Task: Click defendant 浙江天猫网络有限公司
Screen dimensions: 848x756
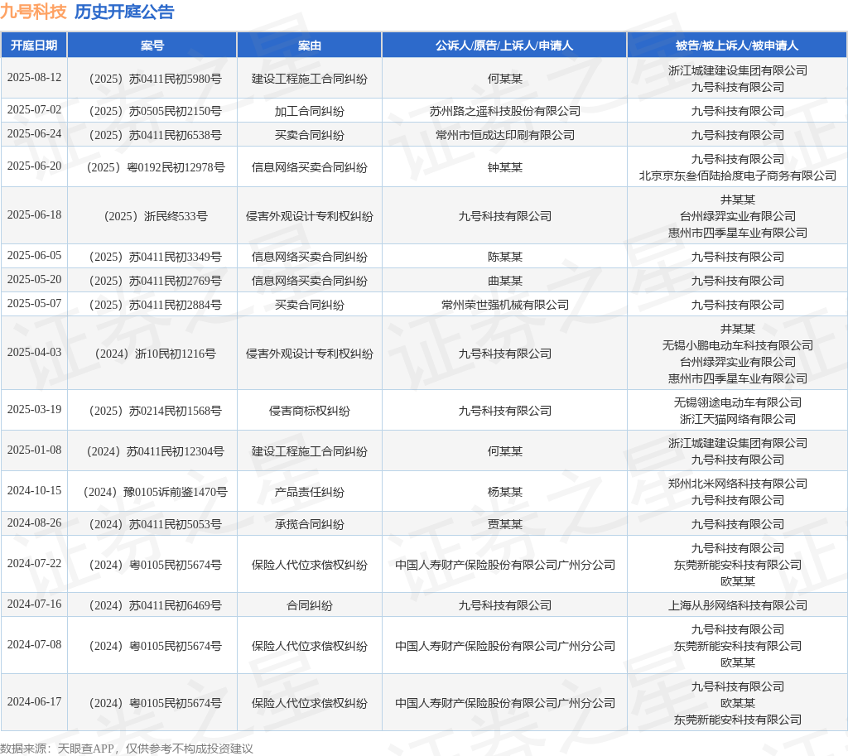Action: (738, 419)
